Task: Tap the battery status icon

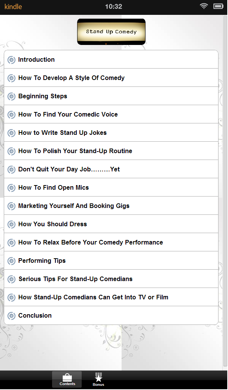Action: click(218, 6)
